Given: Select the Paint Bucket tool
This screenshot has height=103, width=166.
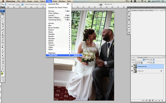Looking at the screenshot, I should pos(3,42).
